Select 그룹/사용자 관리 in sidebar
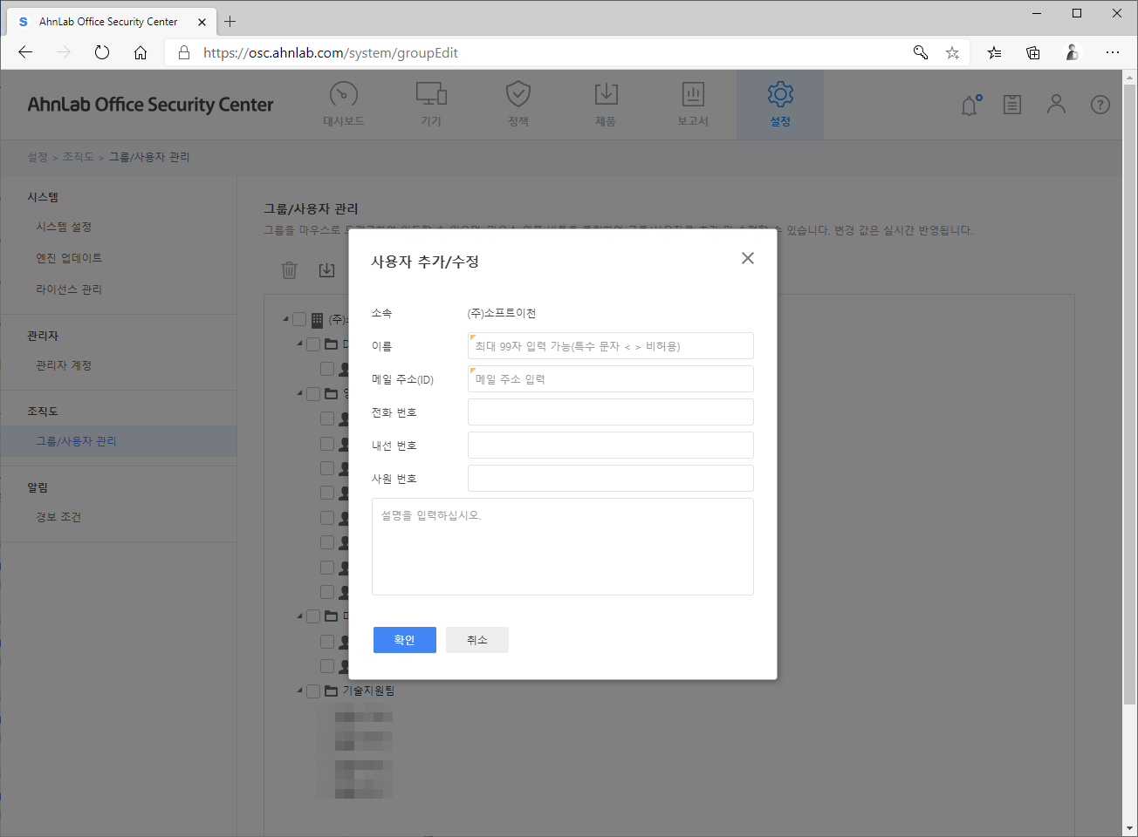1138x837 pixels. (119, 441)
